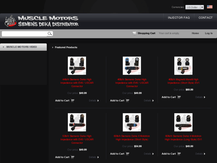Open the Injector FAQ menu item

[179, 18]
